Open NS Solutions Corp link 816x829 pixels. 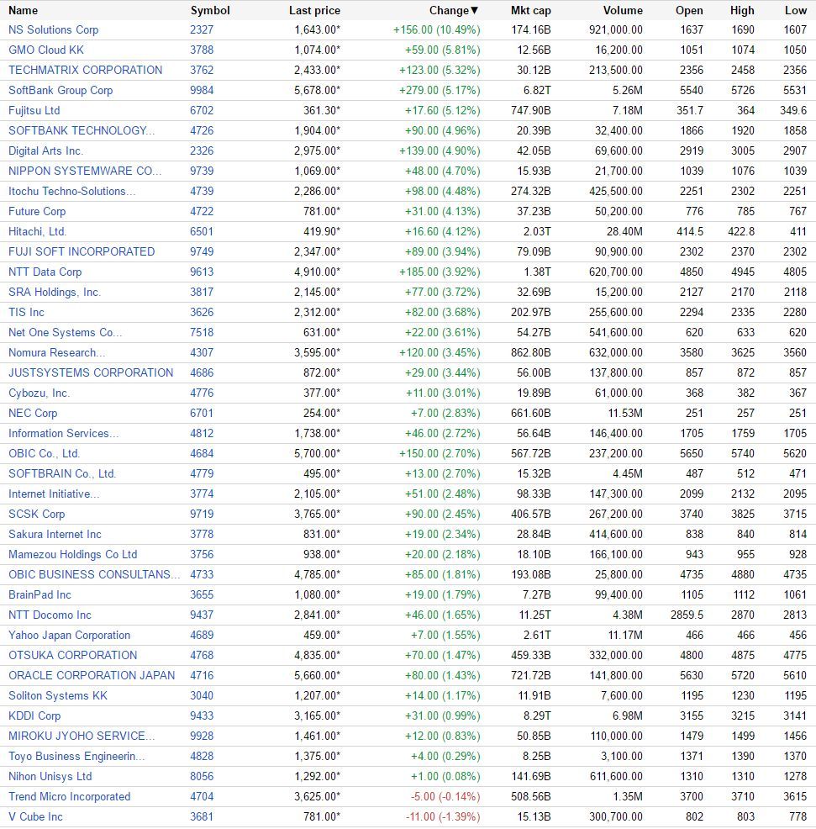(x=54, y=30)
